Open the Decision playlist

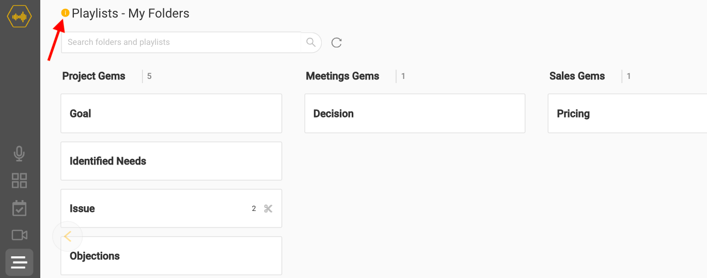(x=415, y=113)
